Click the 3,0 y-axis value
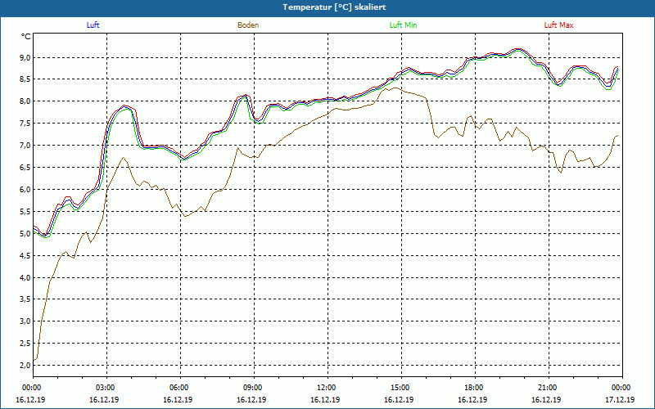655x409 pixels. (25, 321)
